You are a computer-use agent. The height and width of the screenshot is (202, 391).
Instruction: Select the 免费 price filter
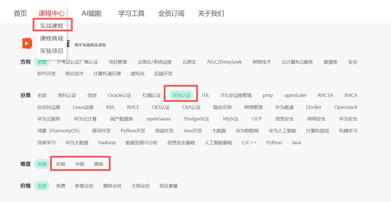point(61,186)
